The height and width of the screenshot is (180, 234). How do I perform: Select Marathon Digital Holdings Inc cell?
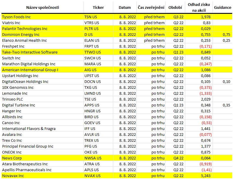pos(43,64)
